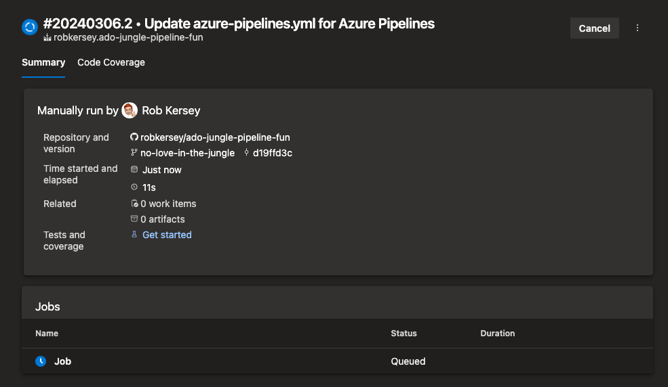Click the commit icon beside d19ffd3c

[x=246, y=152]
